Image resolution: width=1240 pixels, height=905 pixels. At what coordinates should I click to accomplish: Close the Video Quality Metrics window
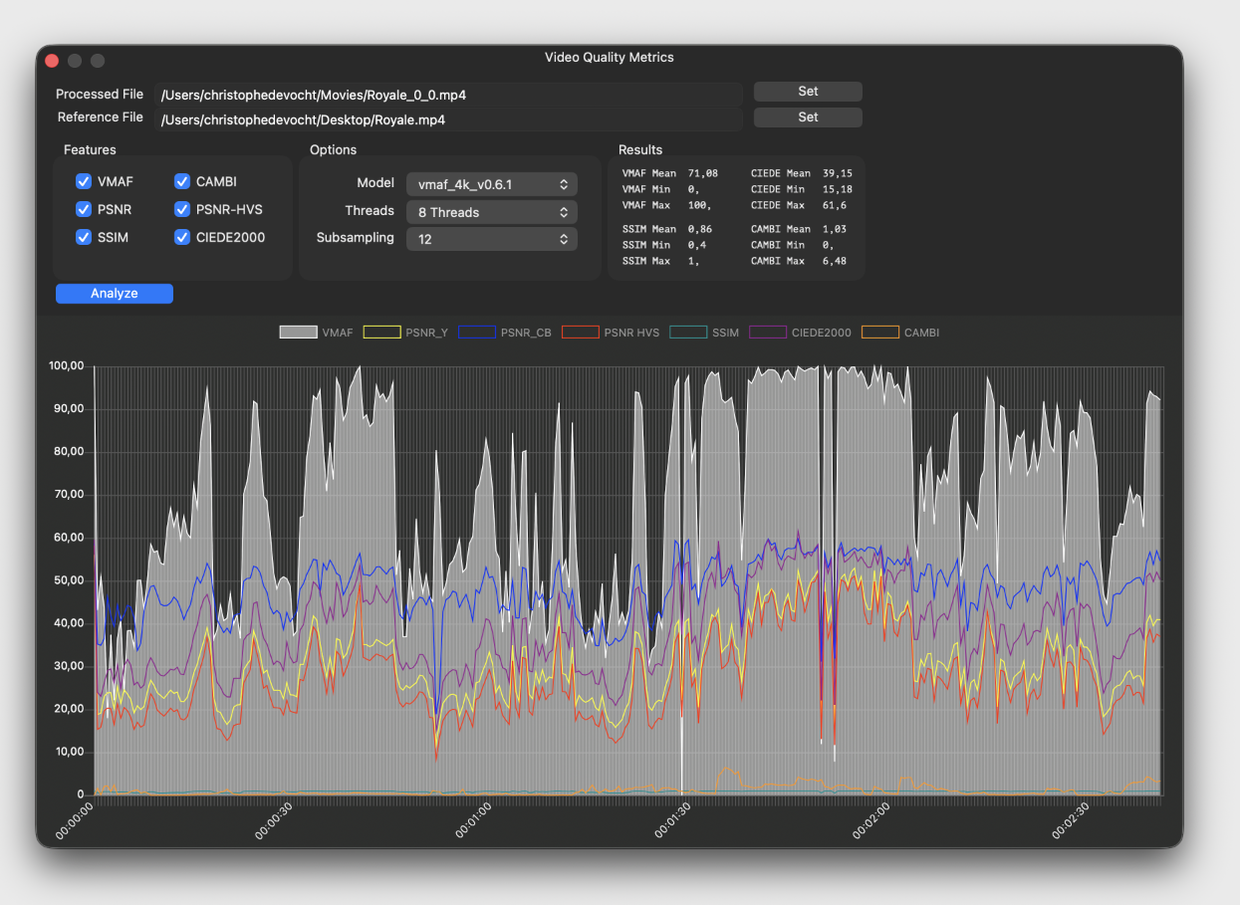pos(52,61)
